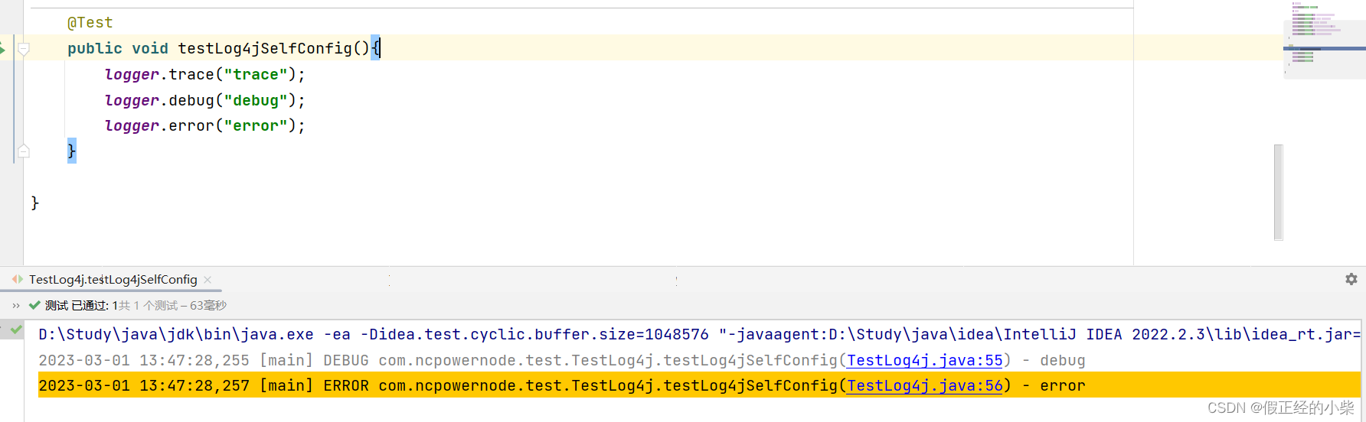Screen dimensions: 1366x422
Task: Collapse testLog4jSelfConfig method fold marker
Action: click(24, 49)
